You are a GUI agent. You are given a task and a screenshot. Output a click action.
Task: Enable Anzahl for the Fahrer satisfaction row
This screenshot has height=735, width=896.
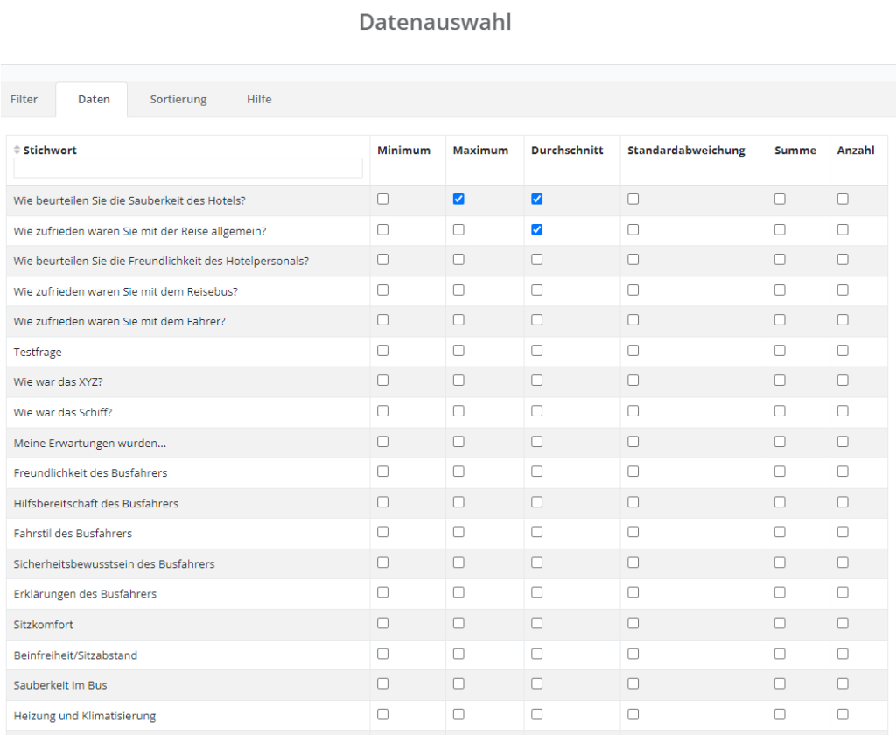coord(843,320)
